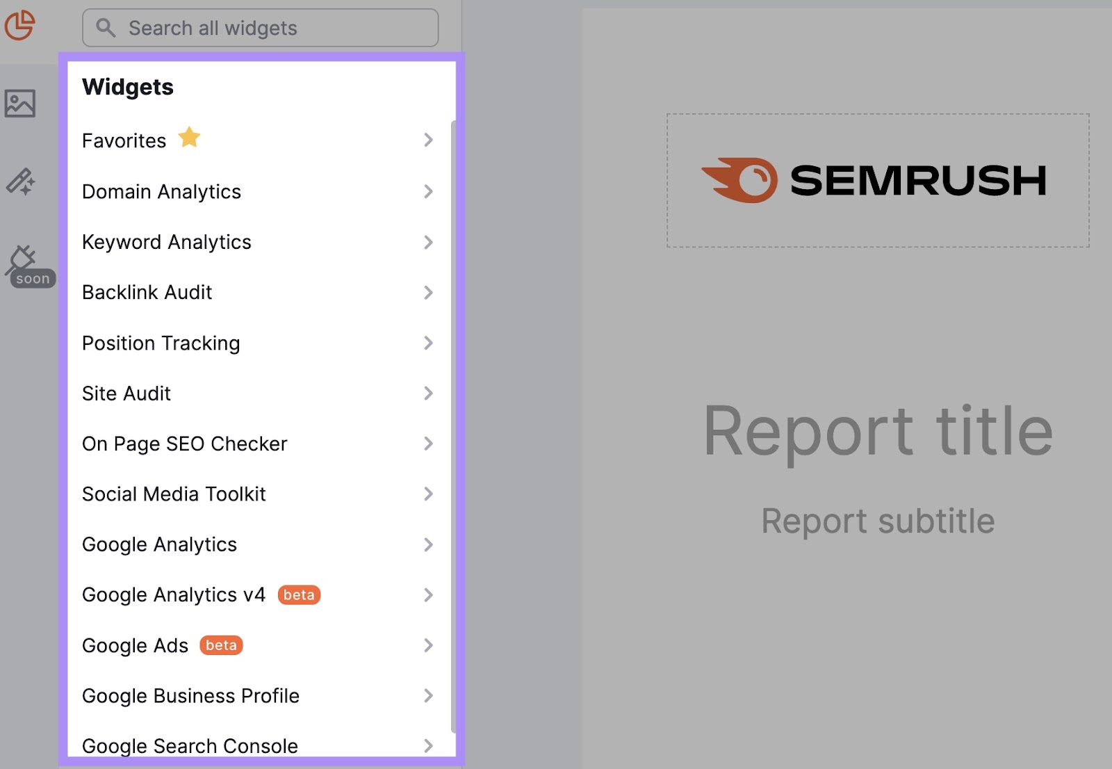Select the Semrush logo placeholder
1112x769 pixels.
click(877, 179)
